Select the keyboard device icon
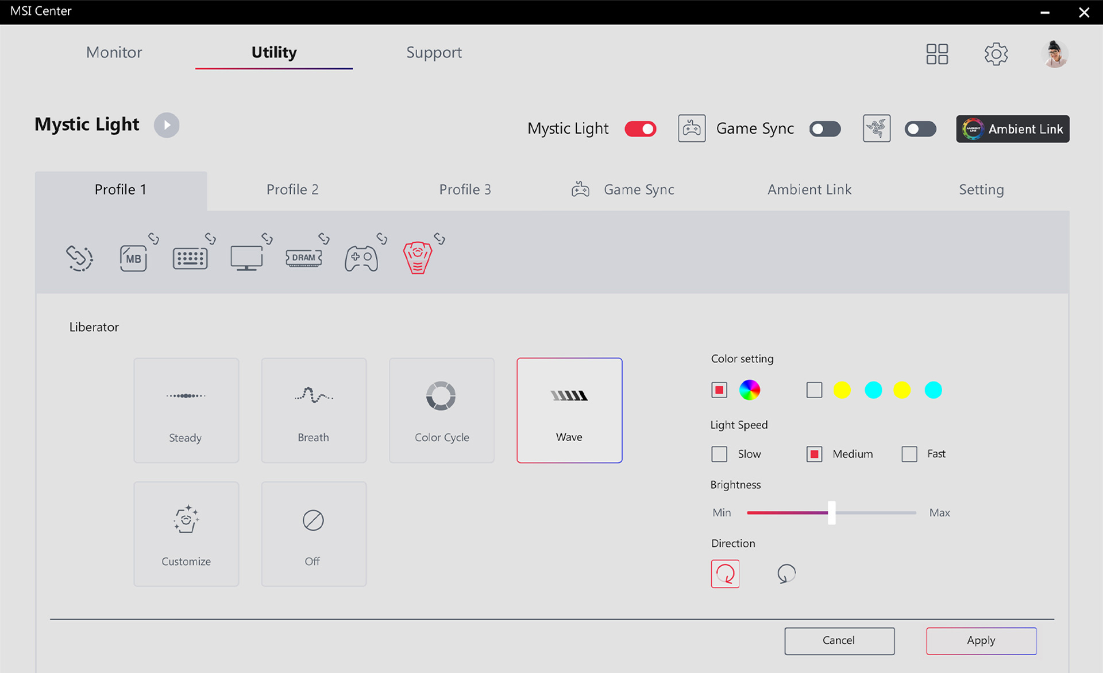The image size is (1103, 673). 190,258
